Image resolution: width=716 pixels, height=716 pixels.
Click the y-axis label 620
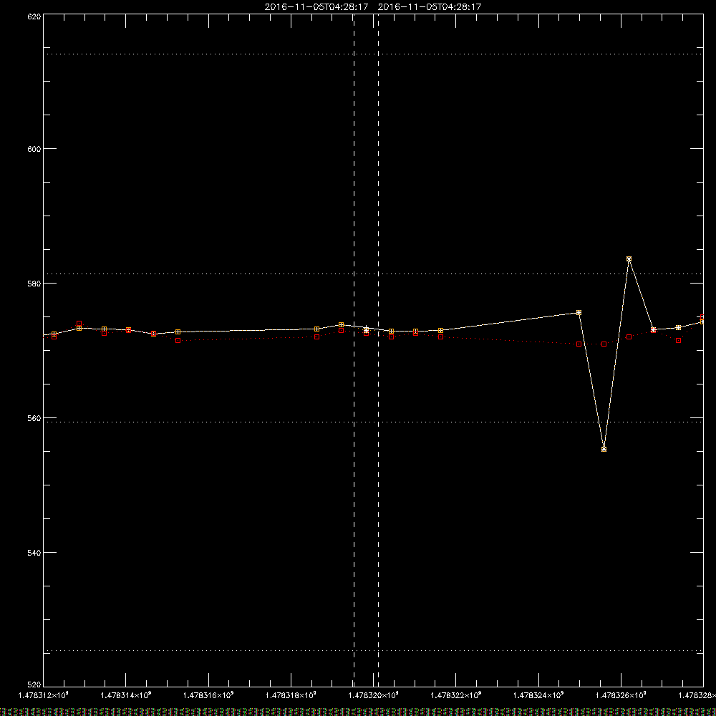tap(34, 17)
